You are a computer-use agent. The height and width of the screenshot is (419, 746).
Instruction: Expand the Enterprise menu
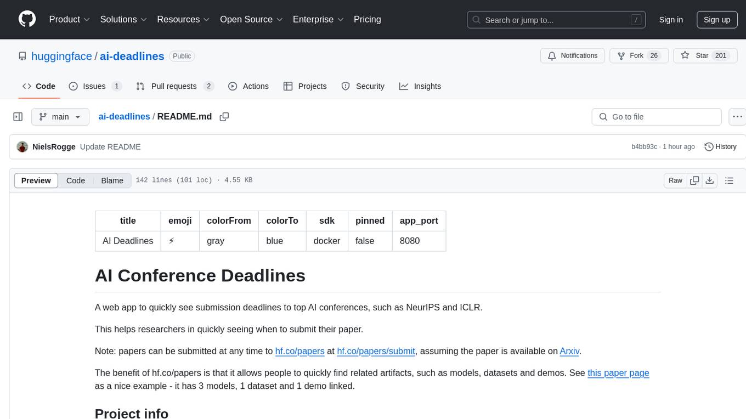(x=318, y=19)
